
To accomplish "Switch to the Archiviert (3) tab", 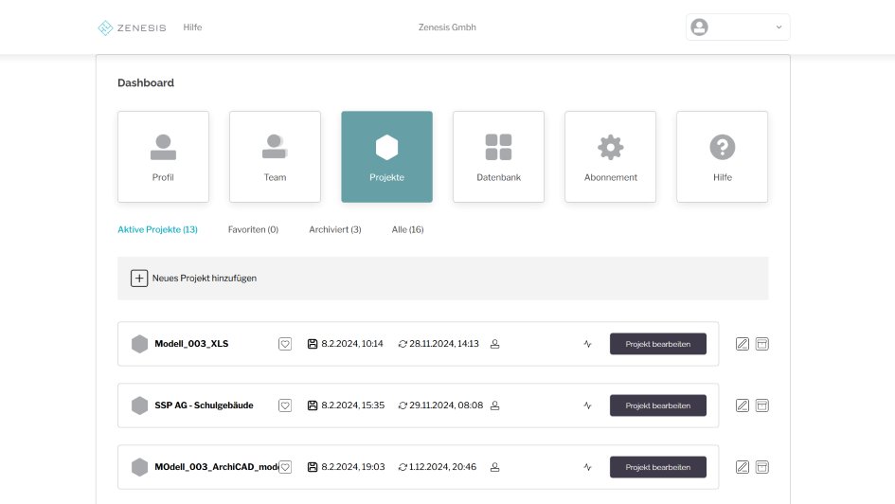I will [334, 229].
